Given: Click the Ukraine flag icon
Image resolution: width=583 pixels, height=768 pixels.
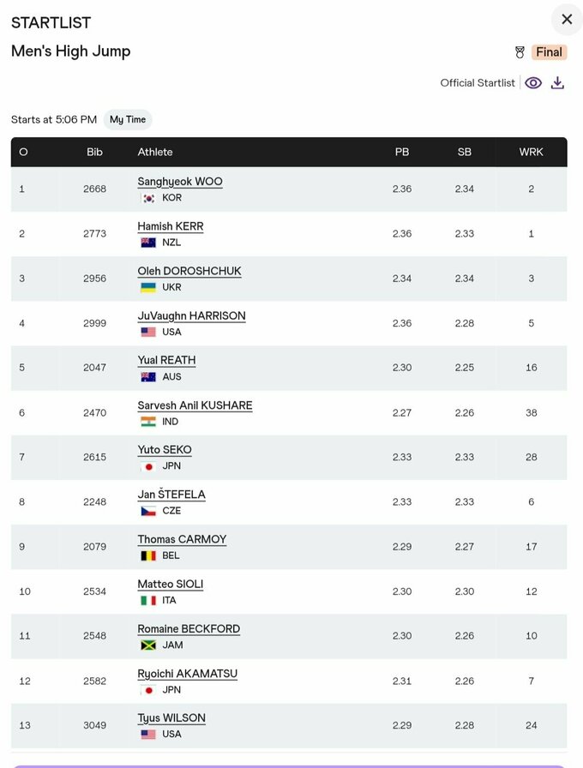Looking at the screenshot, I should point(148,287).
